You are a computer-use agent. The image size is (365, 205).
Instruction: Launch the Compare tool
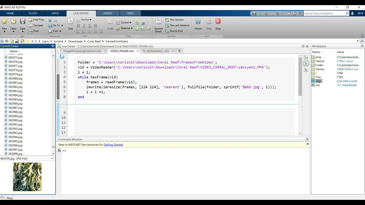(x=36, y=25)
